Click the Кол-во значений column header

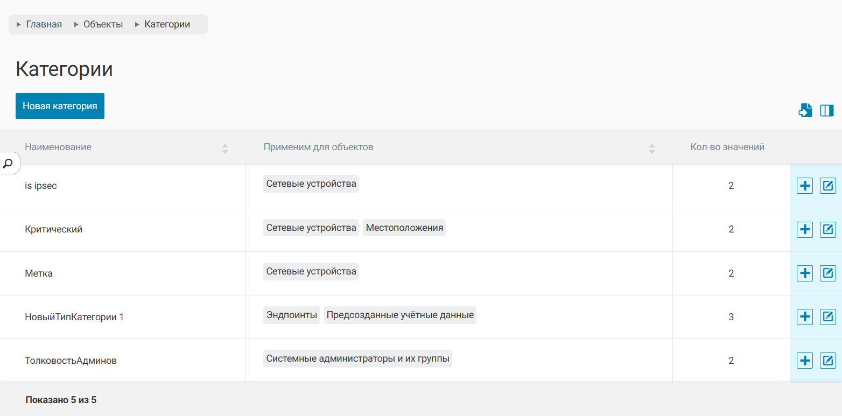[x=727, y=147]
